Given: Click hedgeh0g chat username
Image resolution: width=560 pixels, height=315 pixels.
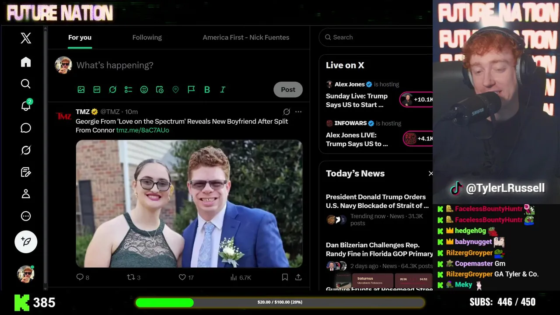Looking at the screenshot, I should 470,231.
